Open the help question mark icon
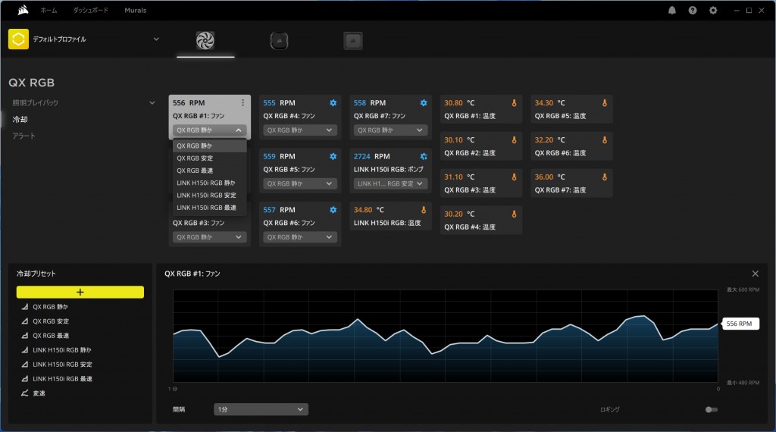Screen dimensions: 776x432 coord(692,11)
